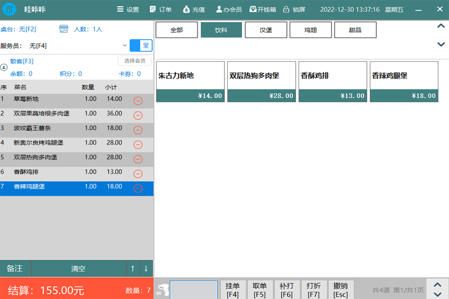Remove 香酥鸡排 using red minus icon
This screenshot has height=299, width=449.
click(x=138, y=174)
